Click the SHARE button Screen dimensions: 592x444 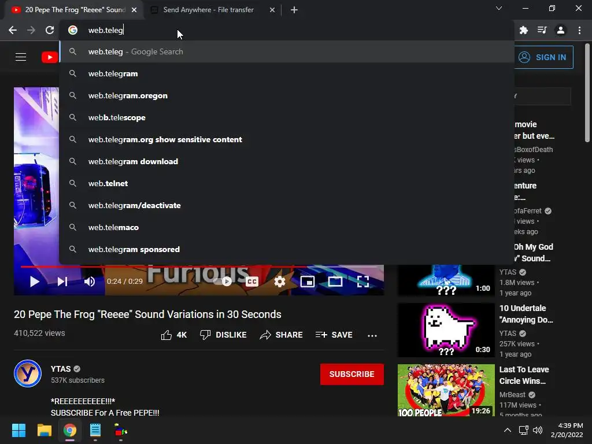(282, 335)
